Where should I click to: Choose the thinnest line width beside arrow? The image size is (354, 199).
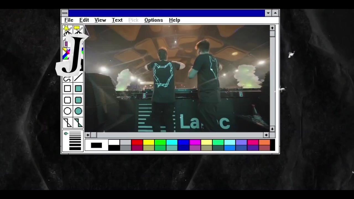[75, 133]
